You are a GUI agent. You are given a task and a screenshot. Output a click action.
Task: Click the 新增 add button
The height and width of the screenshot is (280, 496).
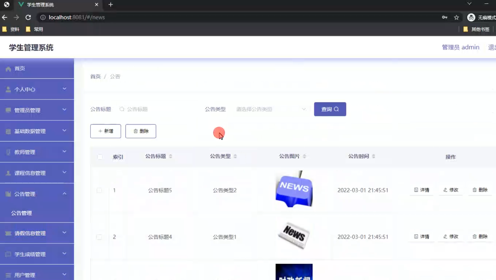(x=105, y=131)
